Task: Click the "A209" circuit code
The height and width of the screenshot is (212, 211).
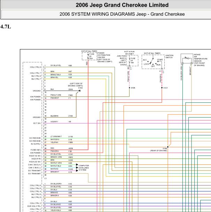Action: coord(71,148)
